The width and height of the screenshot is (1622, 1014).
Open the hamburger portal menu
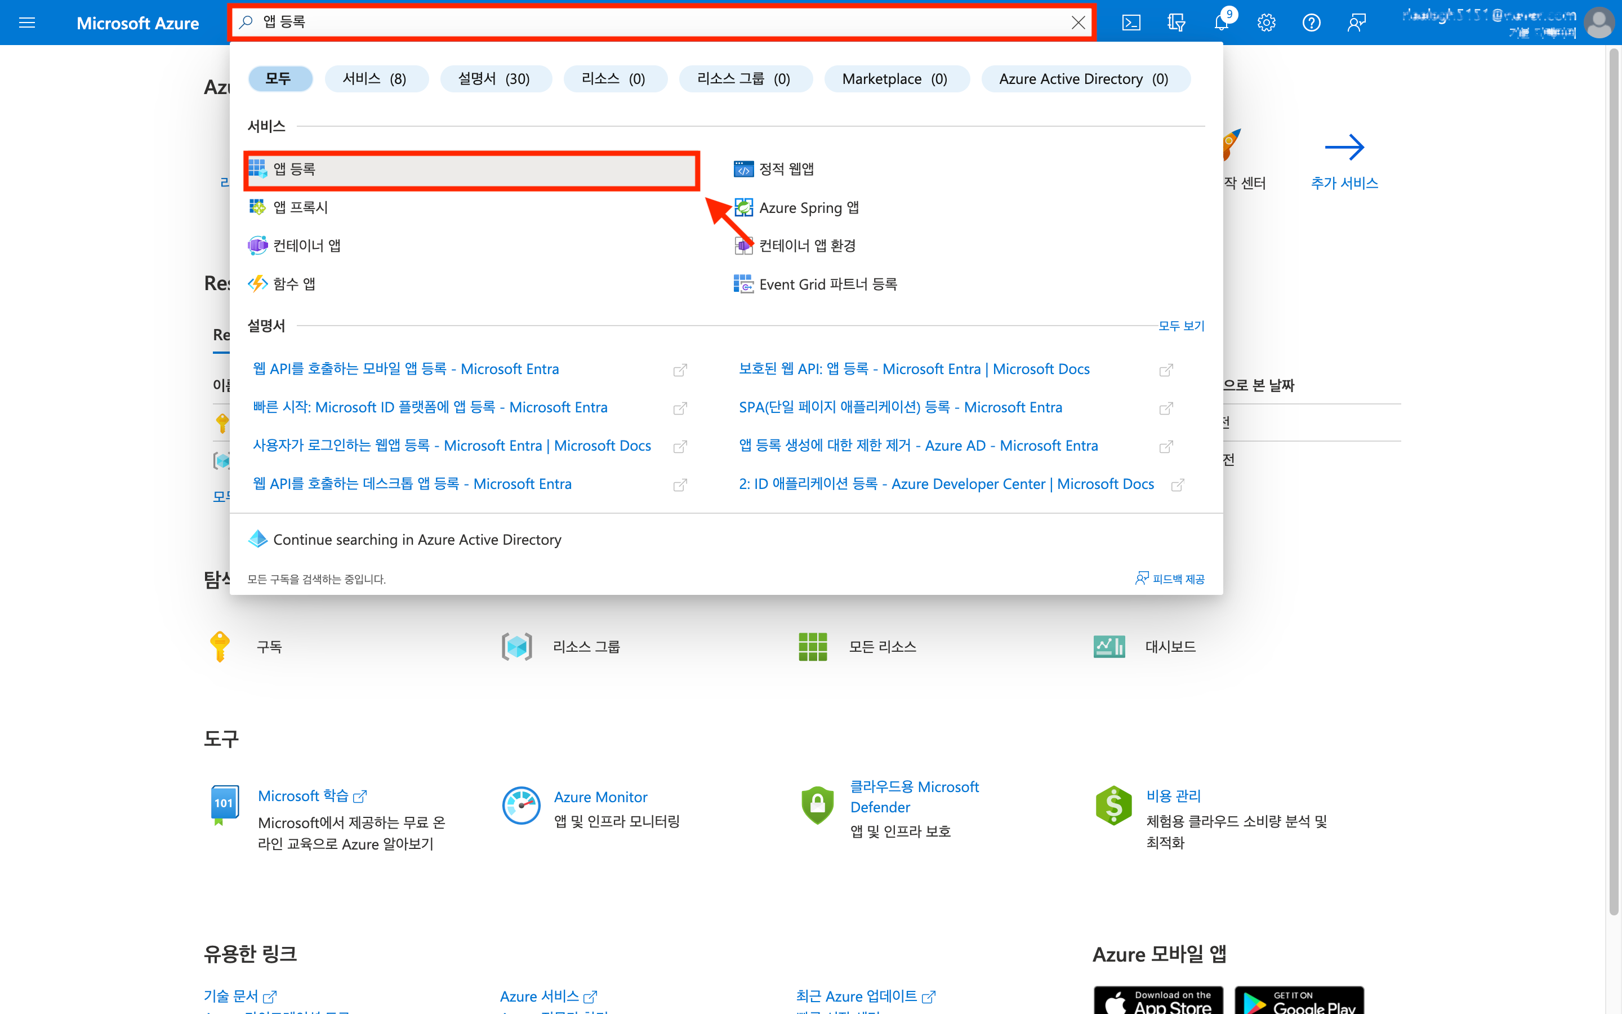[27, 23]
